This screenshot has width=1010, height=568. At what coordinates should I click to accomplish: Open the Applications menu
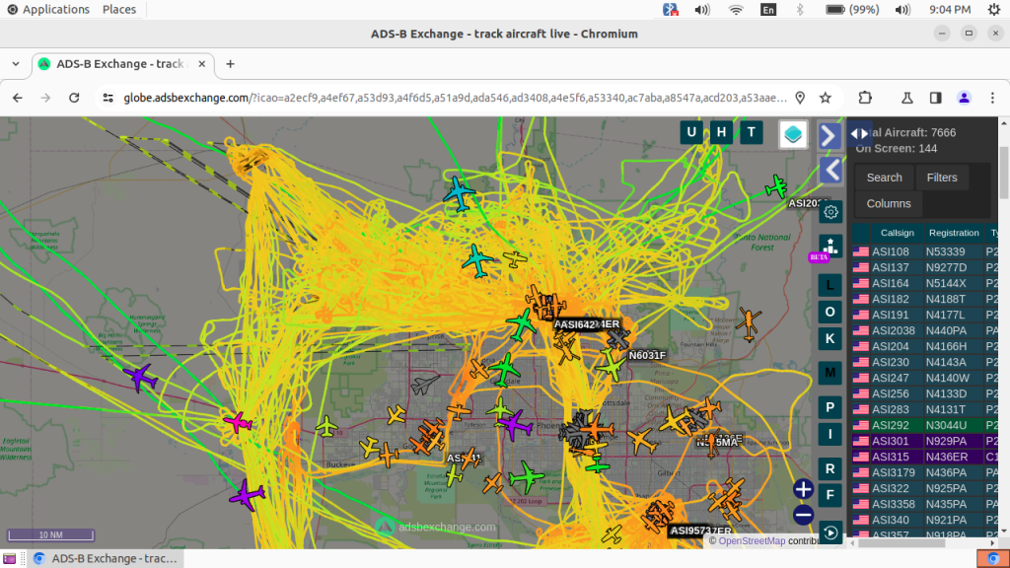click(x=48, y=10)
